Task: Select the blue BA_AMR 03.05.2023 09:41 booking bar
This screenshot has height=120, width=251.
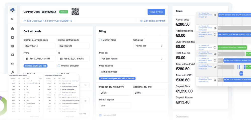Action: (x=237, y=80)
